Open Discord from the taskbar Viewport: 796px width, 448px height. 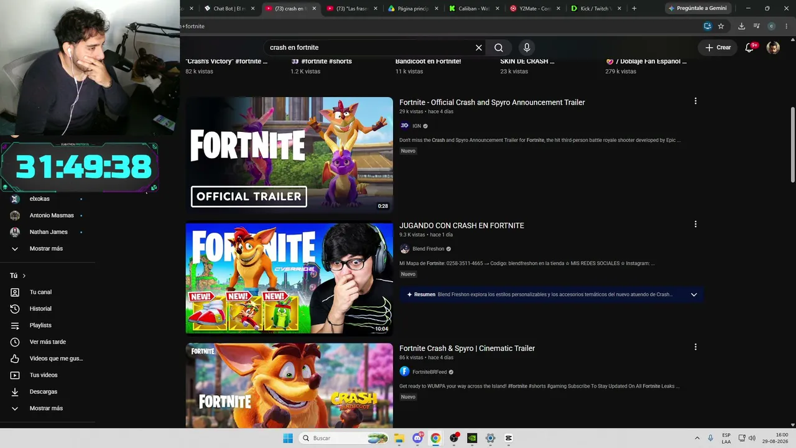418,438
